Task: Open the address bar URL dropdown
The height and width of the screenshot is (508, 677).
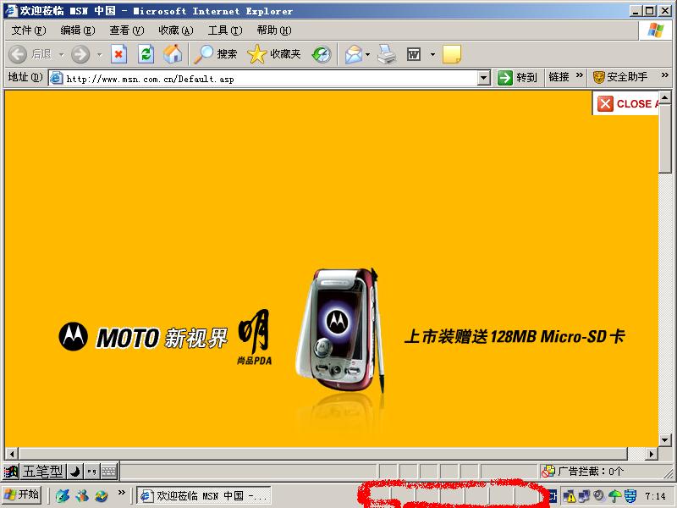Action: (483, 78)
